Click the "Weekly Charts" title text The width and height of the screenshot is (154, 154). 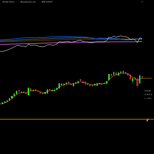tap(8, 2)
